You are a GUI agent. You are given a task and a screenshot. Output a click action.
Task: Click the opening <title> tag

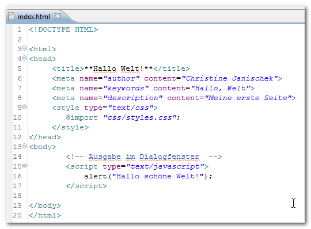(x=68, y=68)
